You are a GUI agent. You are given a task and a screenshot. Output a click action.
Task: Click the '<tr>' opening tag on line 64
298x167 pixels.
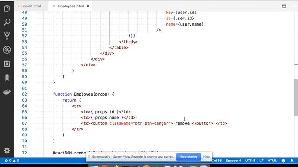tap(76, 106)
